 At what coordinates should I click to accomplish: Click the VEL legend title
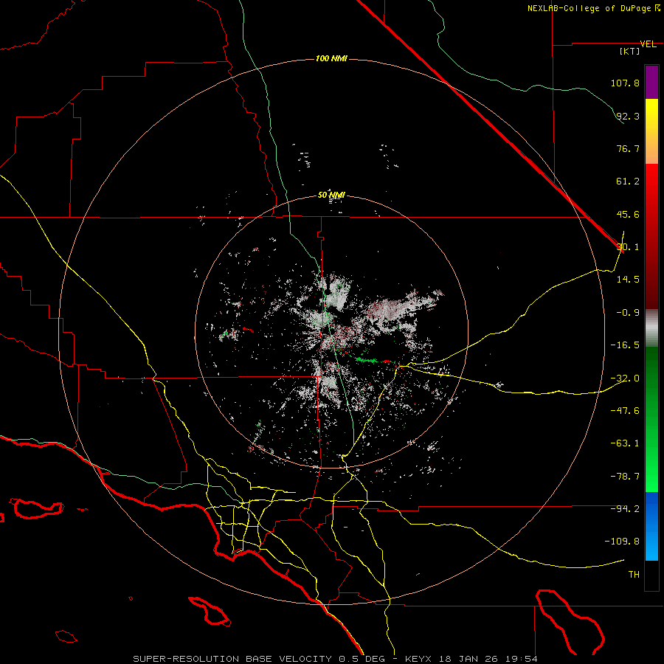[x=648, y=44]
